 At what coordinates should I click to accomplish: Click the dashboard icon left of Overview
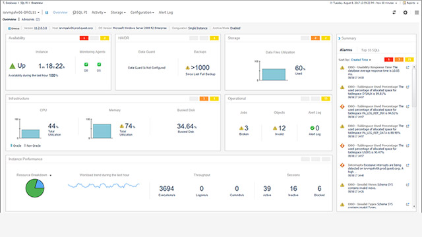[47, 13]
